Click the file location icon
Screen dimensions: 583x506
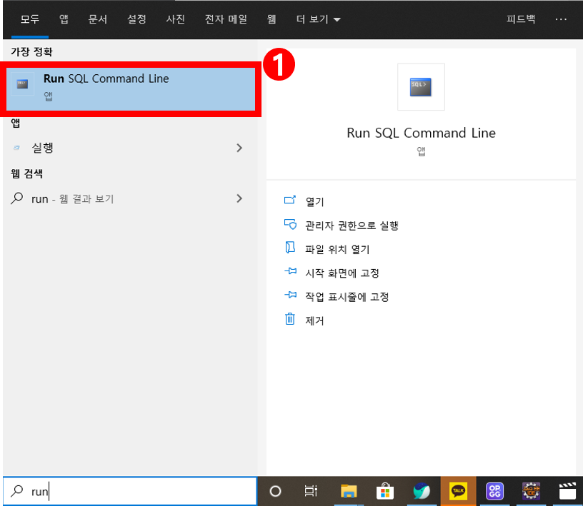pos(290,248)
